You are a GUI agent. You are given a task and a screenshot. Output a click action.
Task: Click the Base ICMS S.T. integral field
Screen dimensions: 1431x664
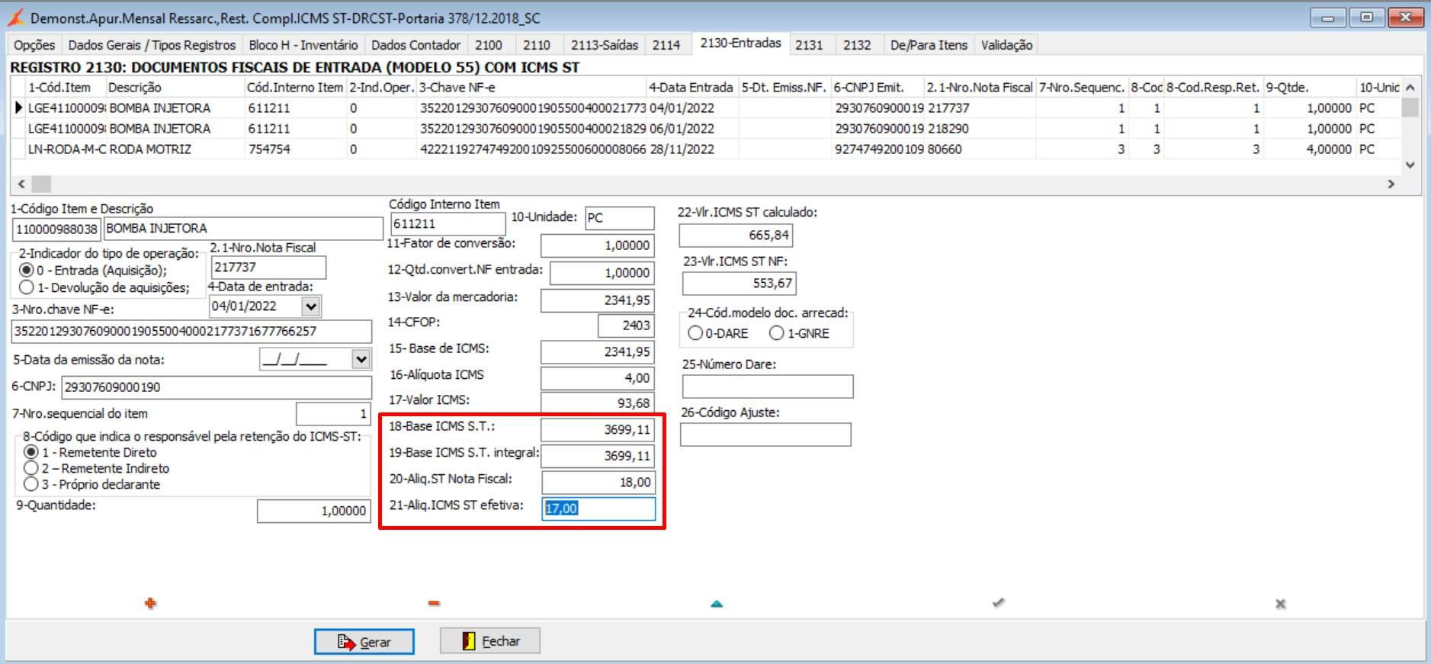tap(598, 456)
